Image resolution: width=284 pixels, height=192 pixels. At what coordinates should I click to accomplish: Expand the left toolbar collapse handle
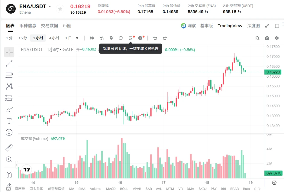[x=17, y=165]
